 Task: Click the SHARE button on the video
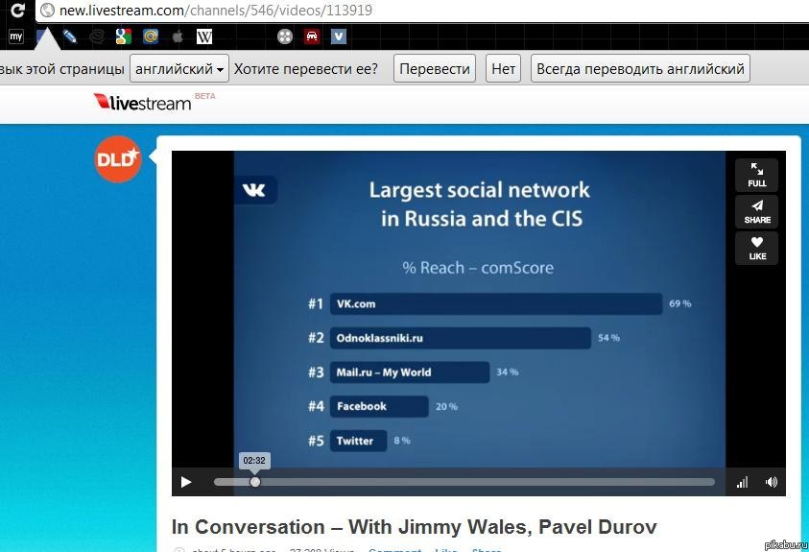[x=757, y=212]
